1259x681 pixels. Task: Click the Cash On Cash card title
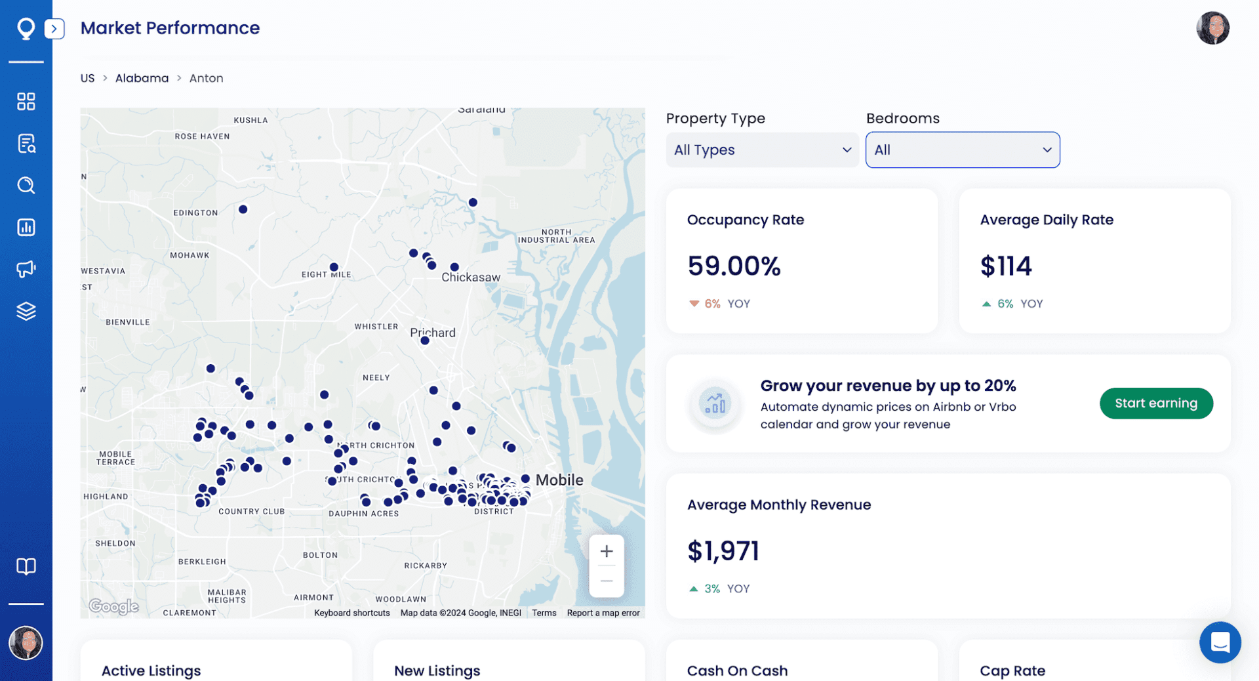[x=737, y=671]
